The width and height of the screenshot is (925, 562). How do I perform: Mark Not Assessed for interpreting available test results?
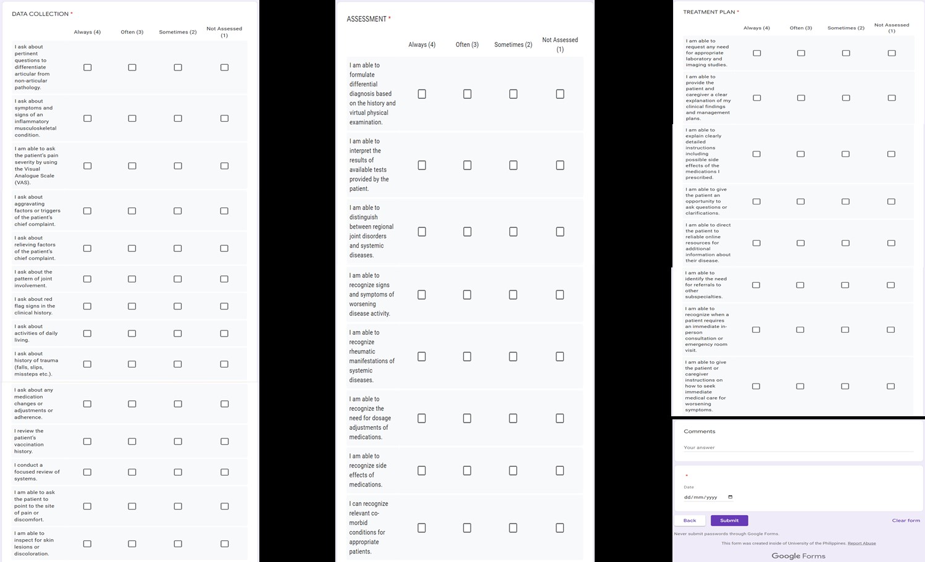click(x=560, y=165)
